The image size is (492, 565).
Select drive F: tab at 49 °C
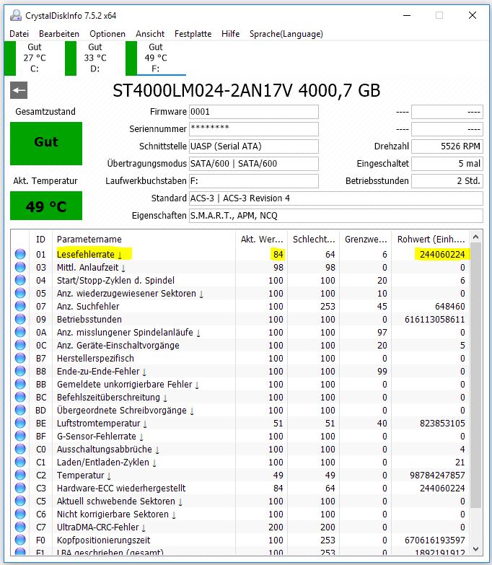point(156,58)
